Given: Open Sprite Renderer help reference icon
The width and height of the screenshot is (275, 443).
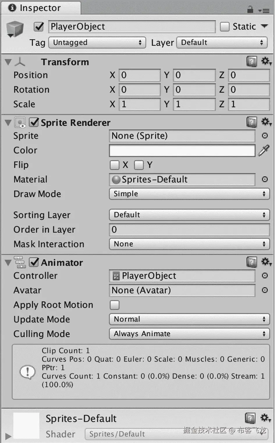Looking at the screenshot, I should (252, 122).
